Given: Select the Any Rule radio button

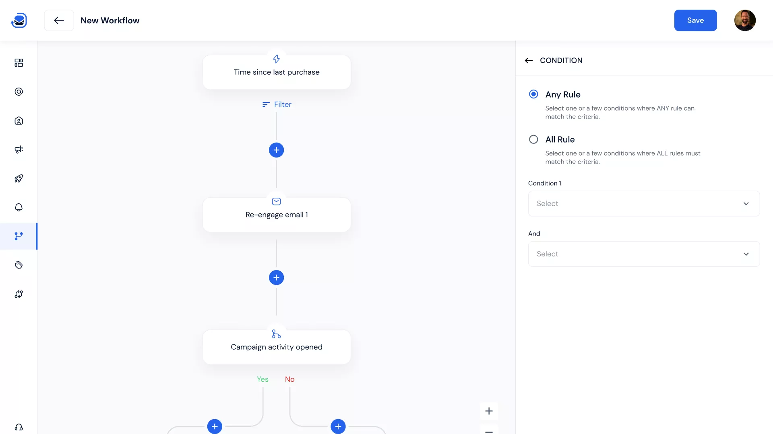Looking at the screenshot, I should point(533,94).
